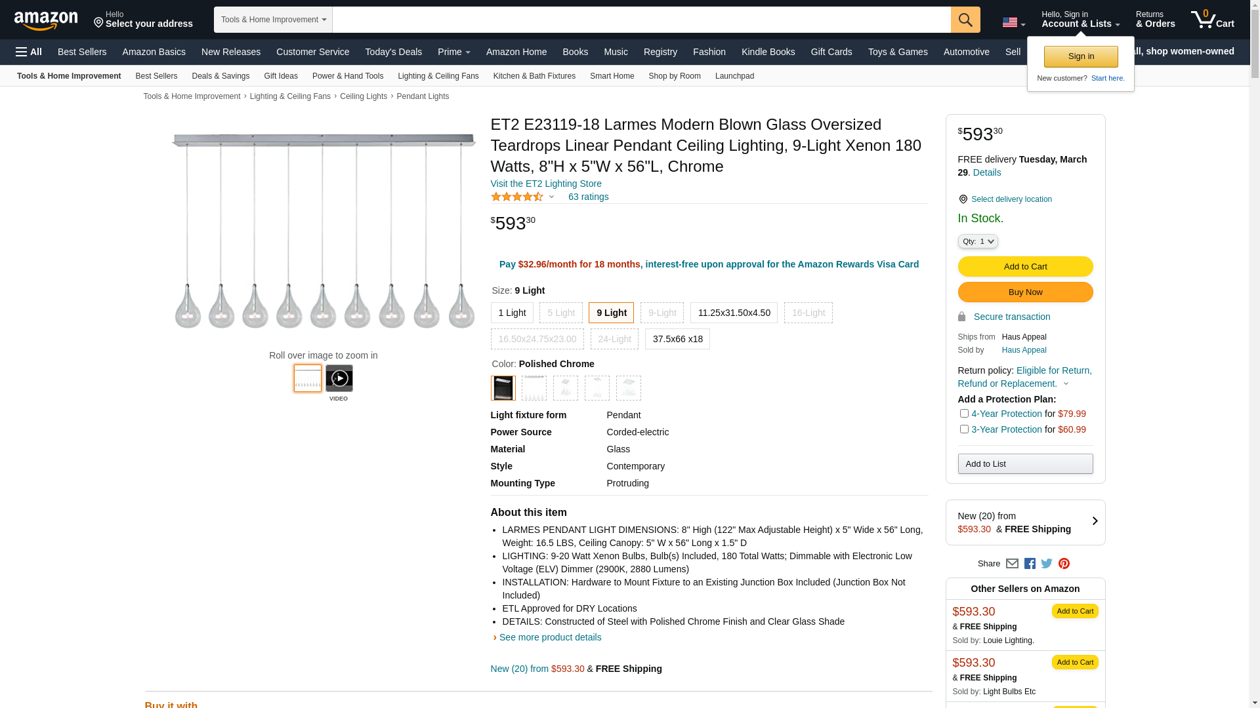Open the Tools & Home Improvement search category dropdown
This screenshot has width=1260, height=708.
[x=273, y=20]
